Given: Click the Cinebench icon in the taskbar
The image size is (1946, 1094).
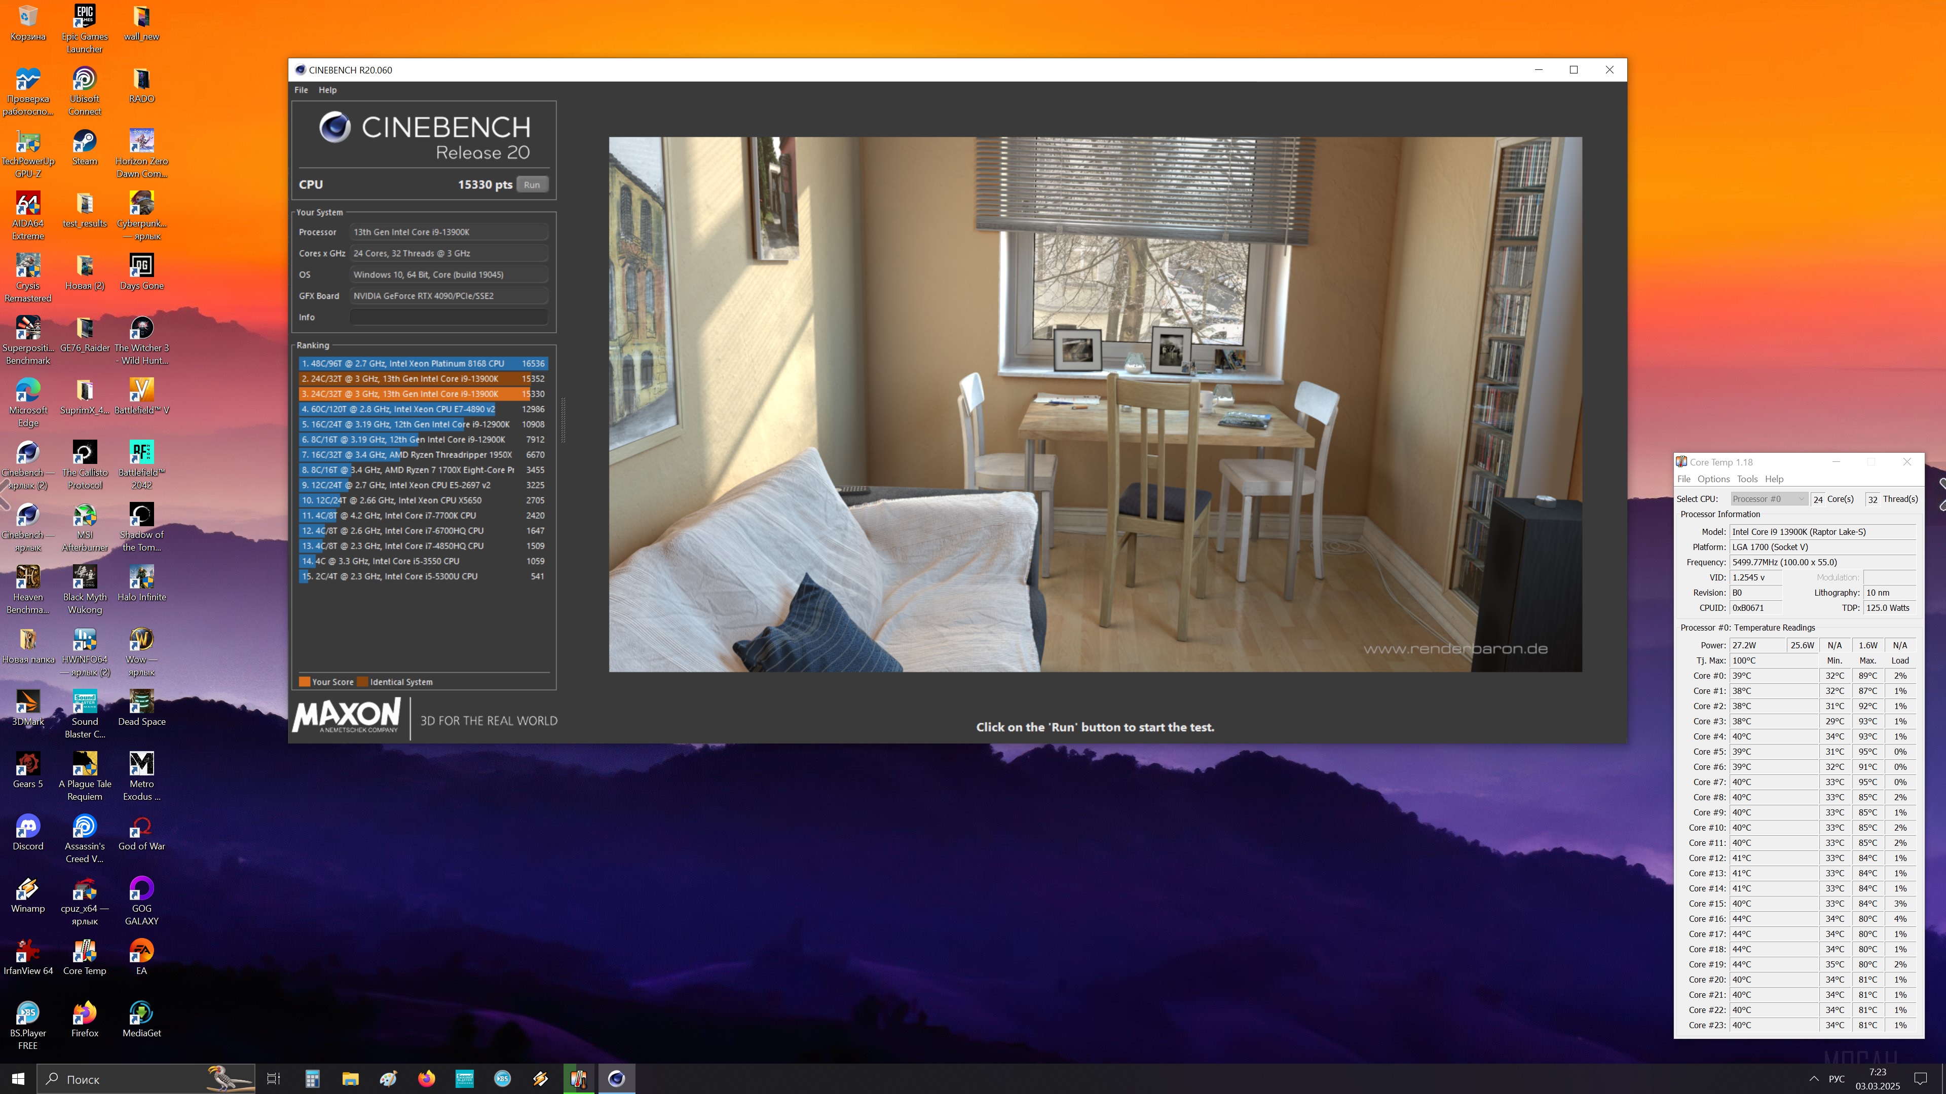Looking at the screenshot, I should (616, 1079).
